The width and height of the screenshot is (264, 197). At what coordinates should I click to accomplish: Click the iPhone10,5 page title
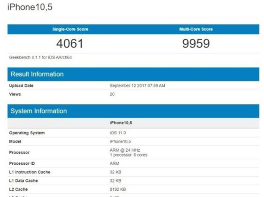point(30,7)
